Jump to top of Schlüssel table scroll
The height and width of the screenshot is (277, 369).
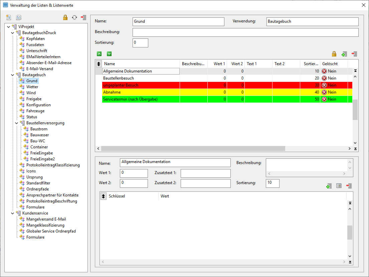350,203
